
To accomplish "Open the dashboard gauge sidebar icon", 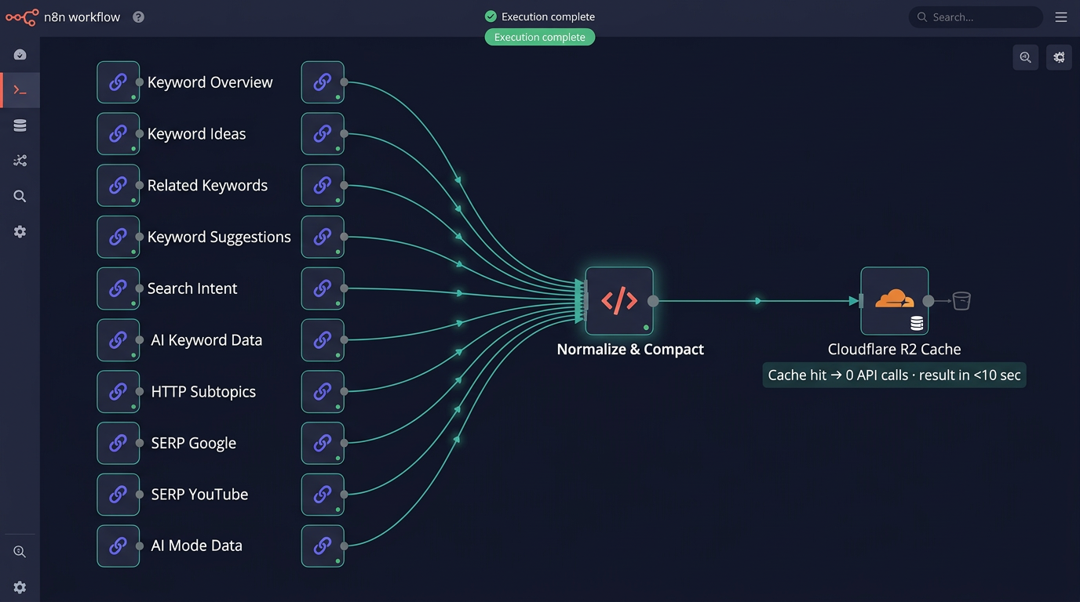I will tap(20, 55).
